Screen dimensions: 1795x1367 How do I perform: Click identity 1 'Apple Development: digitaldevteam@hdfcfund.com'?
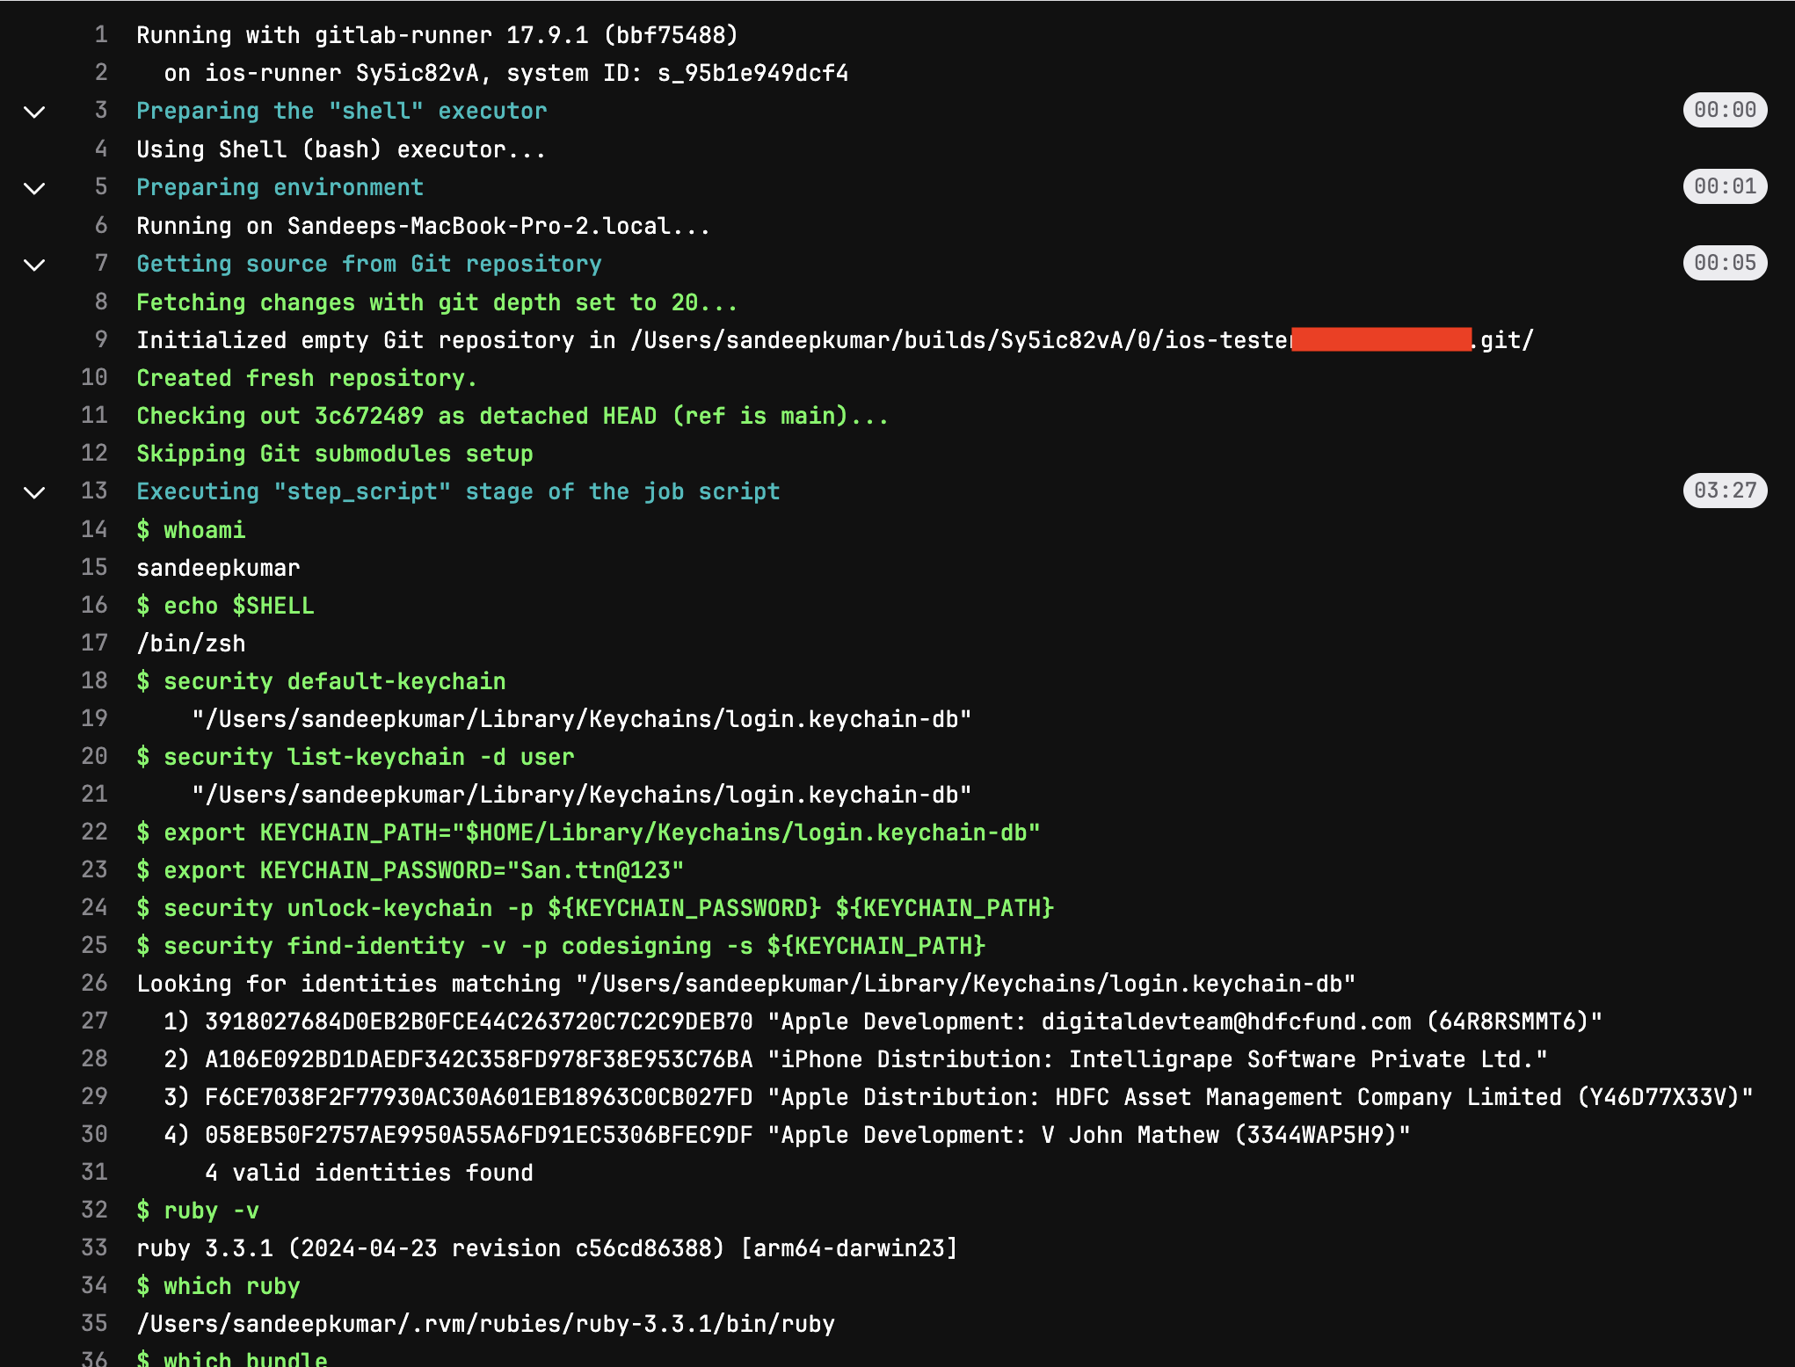point(883,1022)
